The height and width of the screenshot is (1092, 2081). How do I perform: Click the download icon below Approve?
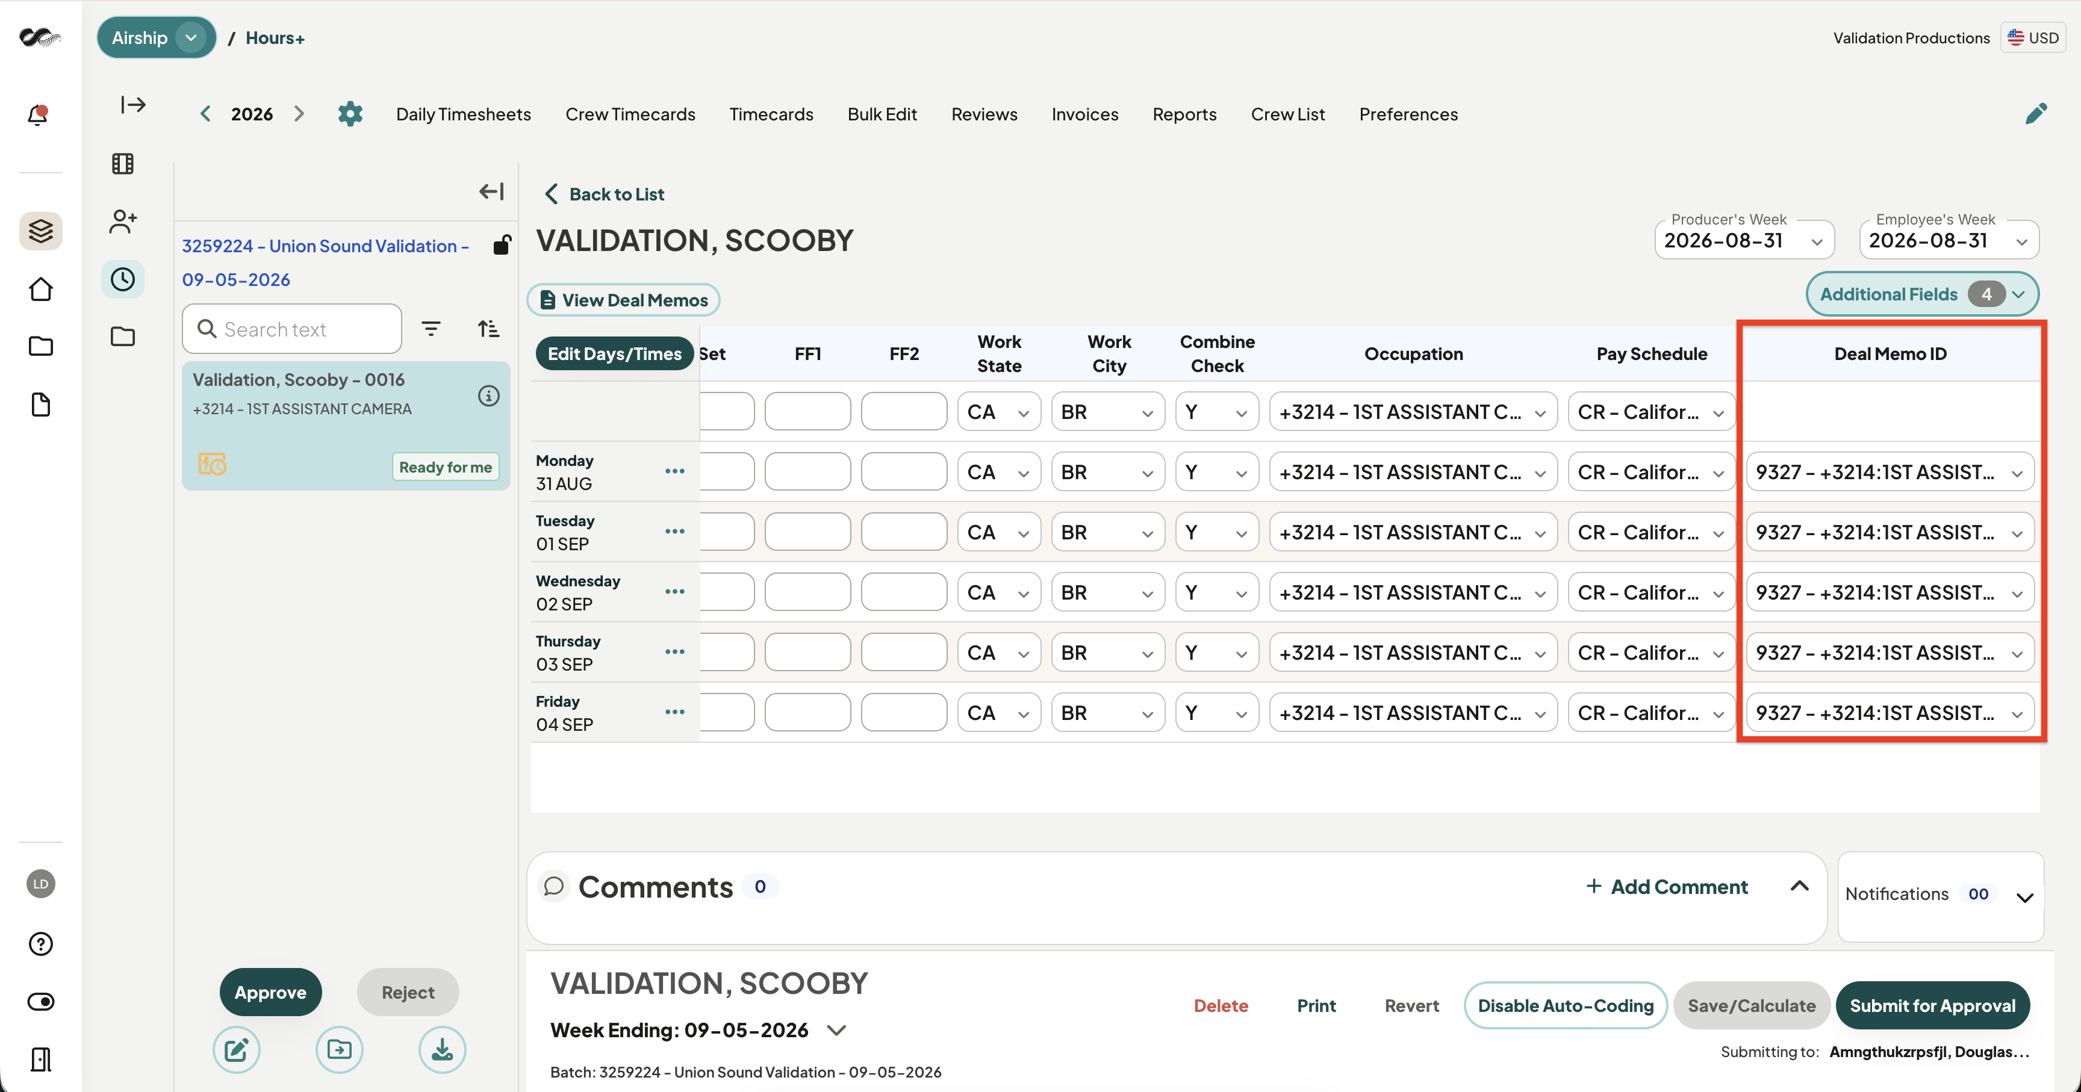coord(442,1049)
